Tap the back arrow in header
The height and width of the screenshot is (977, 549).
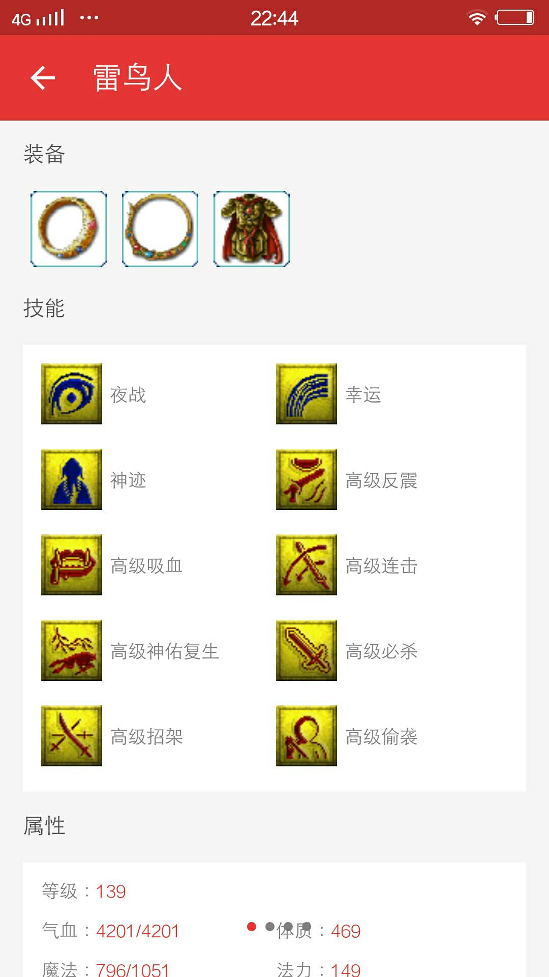point(43,78)
